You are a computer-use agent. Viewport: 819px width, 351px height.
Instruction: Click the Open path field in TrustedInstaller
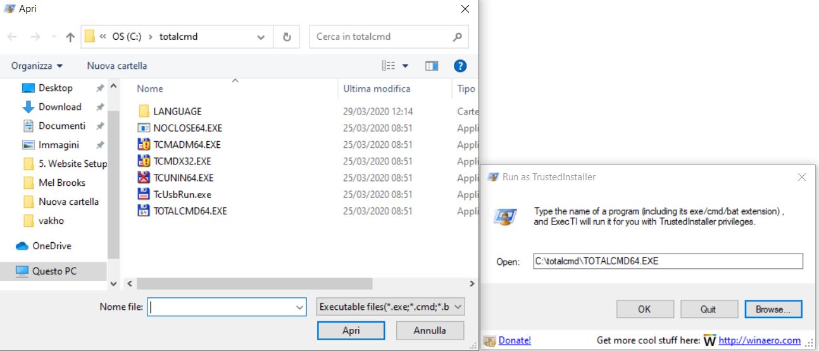pos(668,261)
